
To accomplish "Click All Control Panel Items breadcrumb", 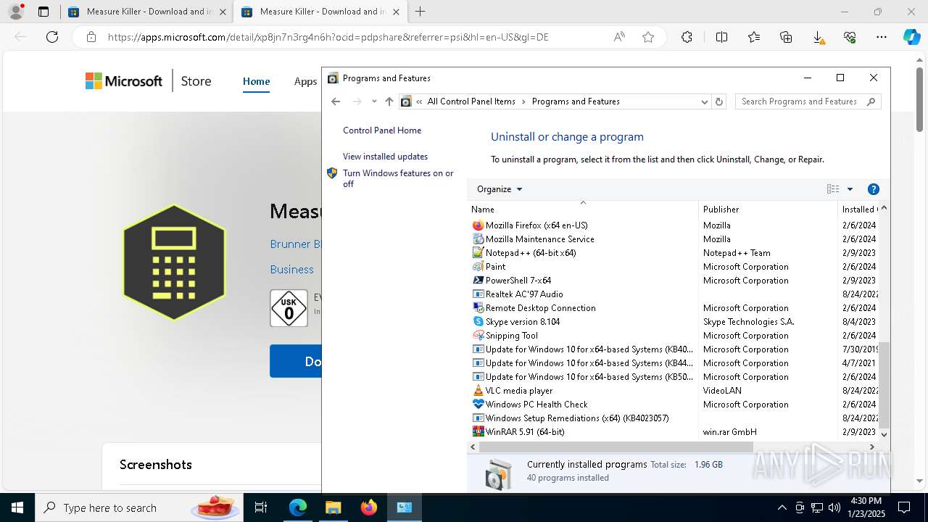I will [x=471, y=101].
